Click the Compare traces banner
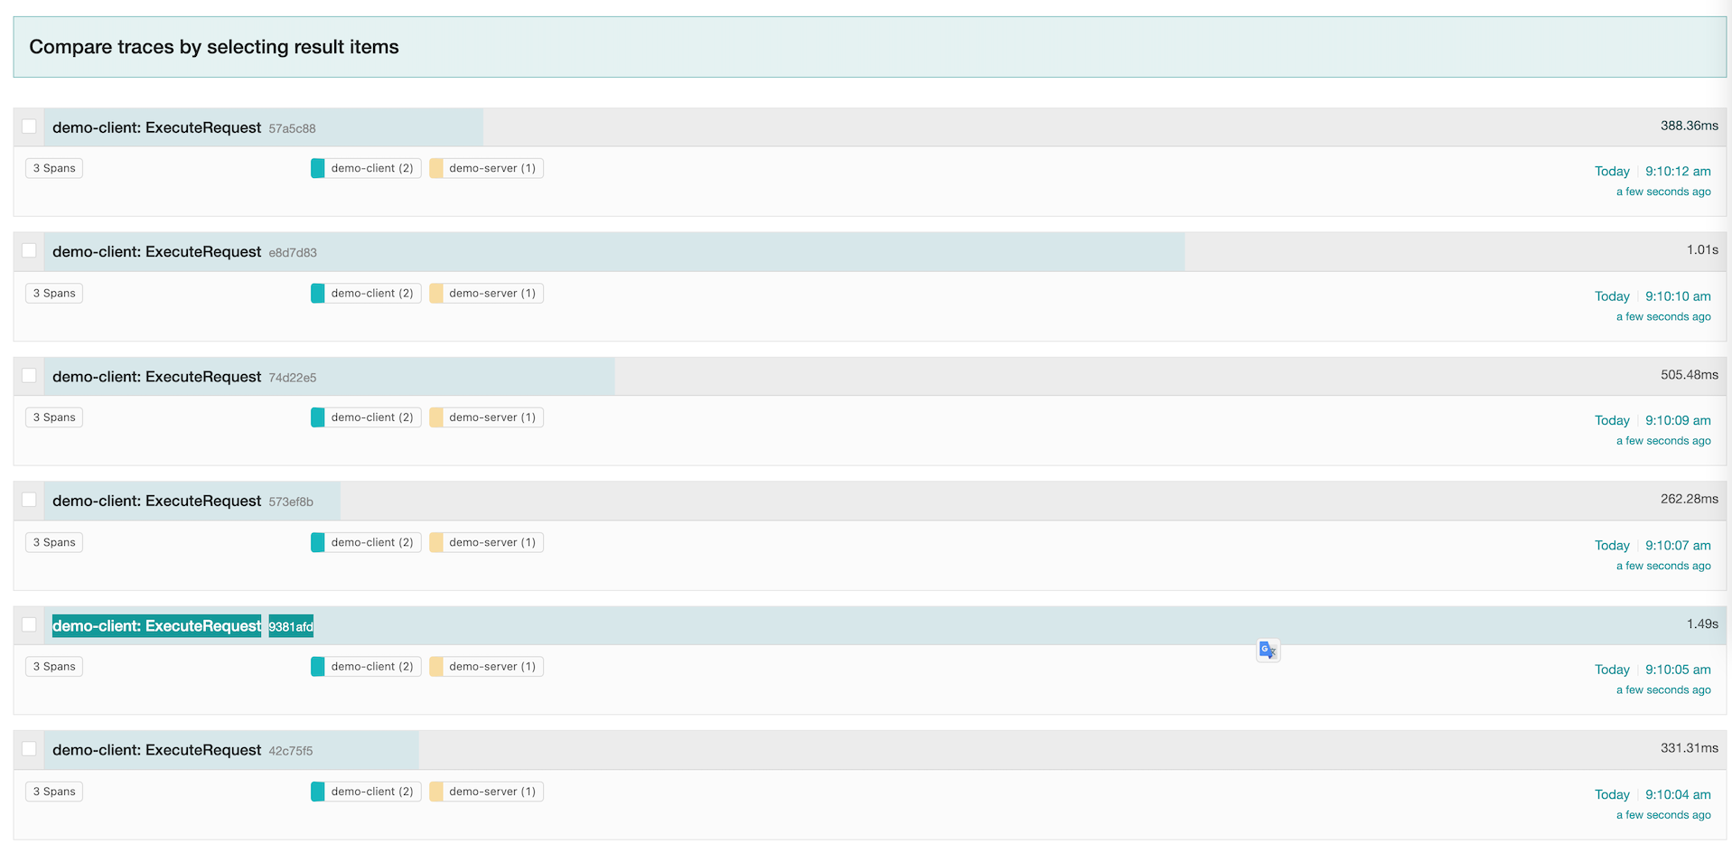 (x=214, y=47)
